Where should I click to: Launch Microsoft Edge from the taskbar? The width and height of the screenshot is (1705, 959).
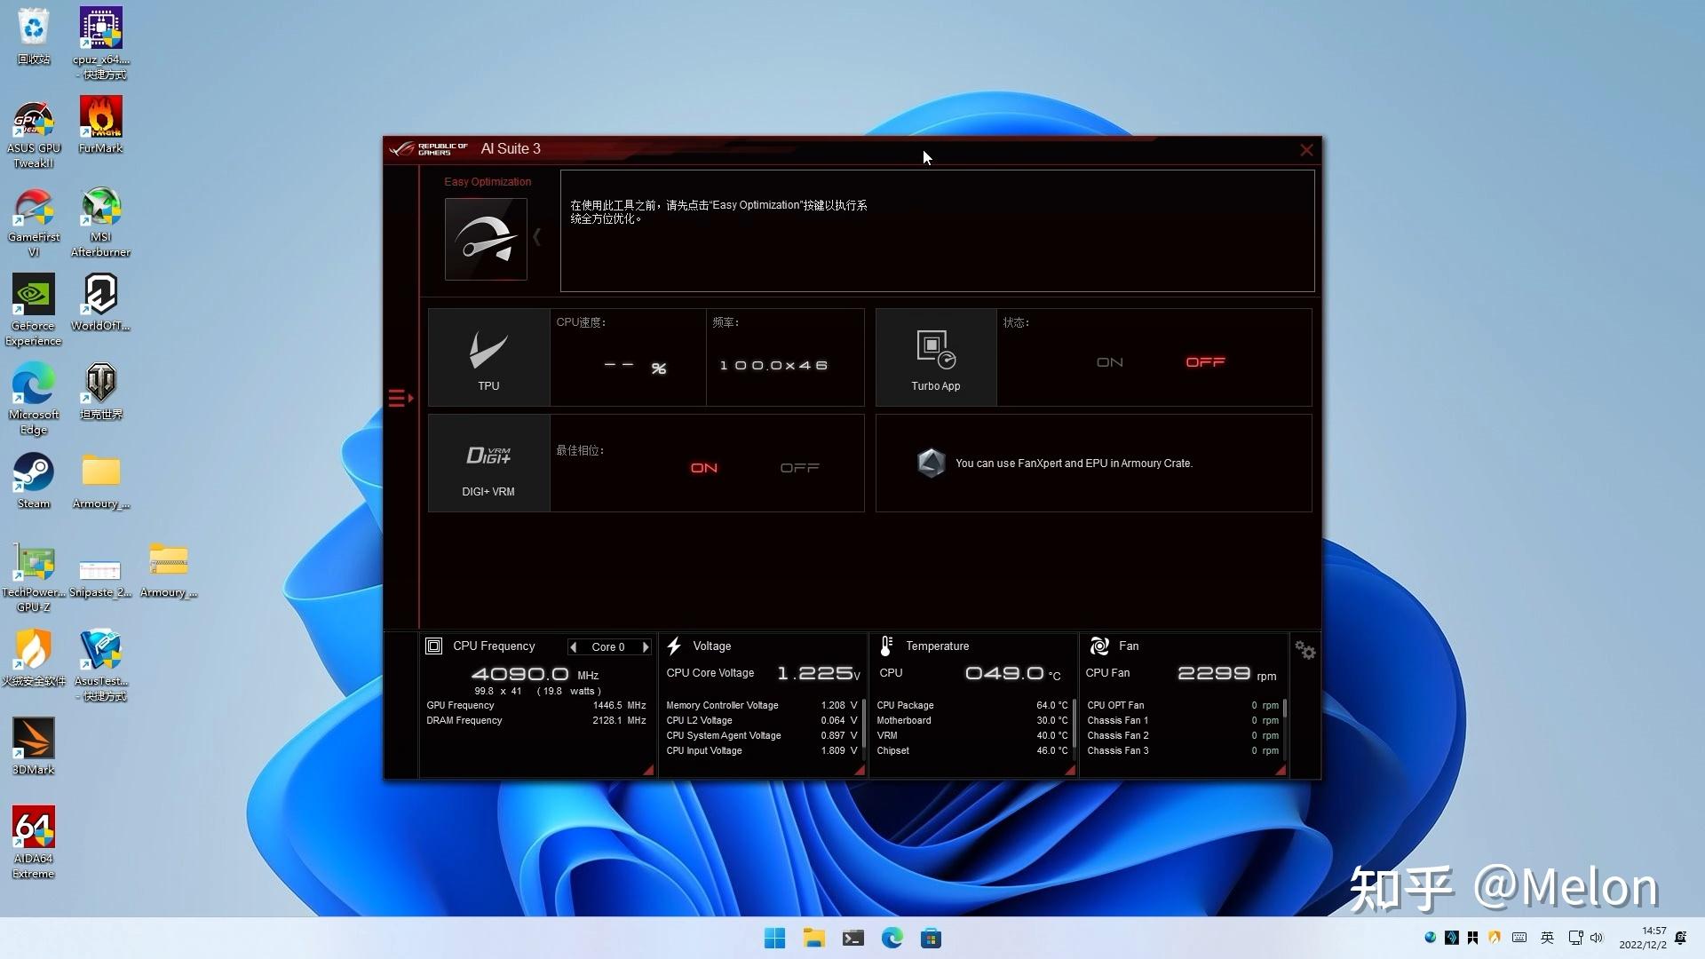click(892, 939)
